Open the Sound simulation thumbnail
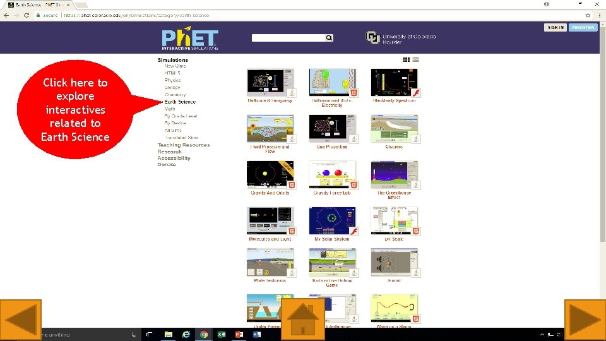The image size is (606, 341). (x=394, y=263)
